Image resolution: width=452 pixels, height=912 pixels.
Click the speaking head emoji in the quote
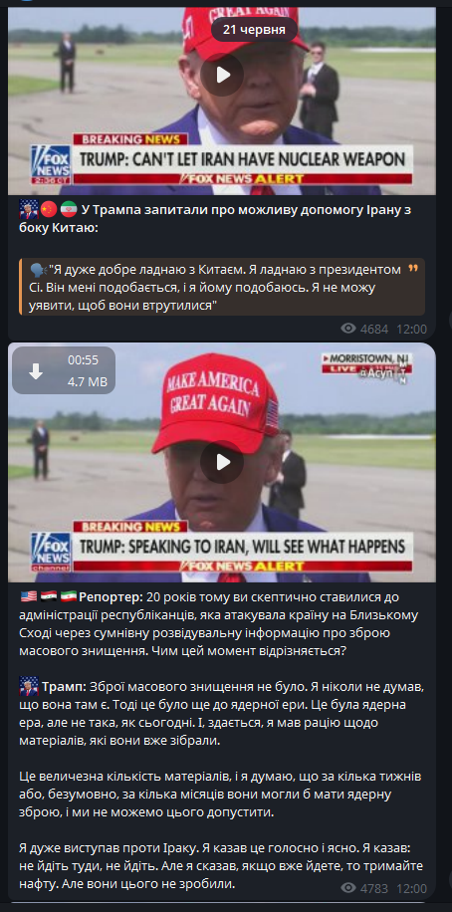click(39, 270)
